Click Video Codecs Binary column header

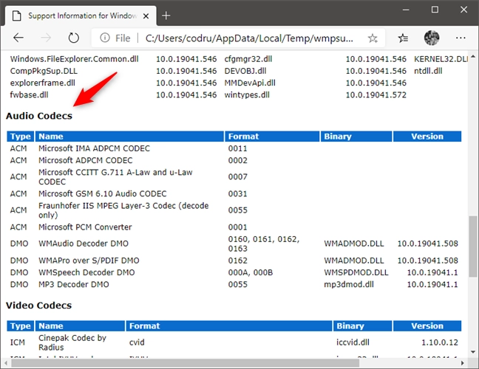[x=362, y=326]
